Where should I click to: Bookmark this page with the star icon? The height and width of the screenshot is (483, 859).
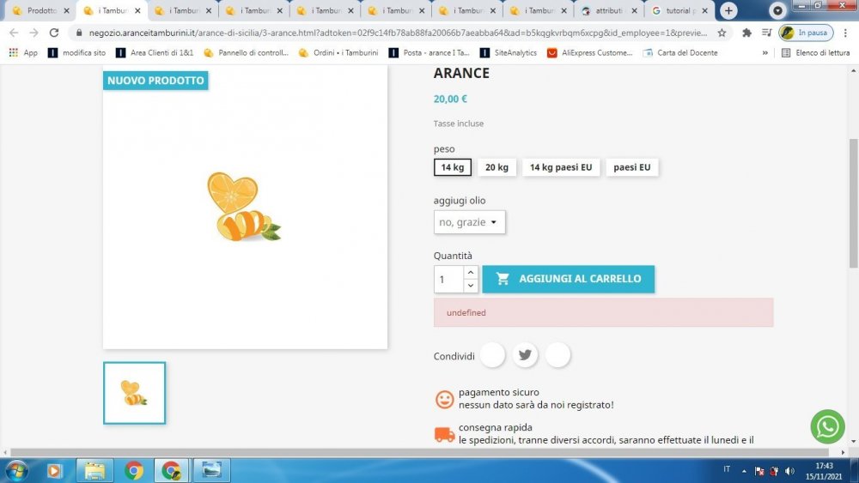coord(722,33)
